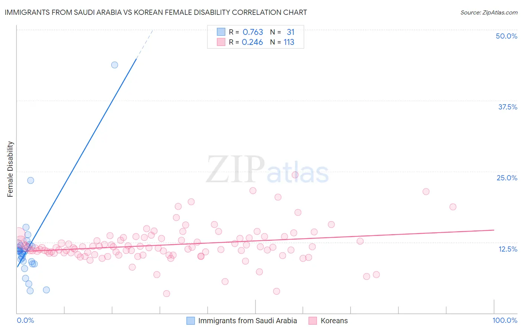Select the Koreans legend label

coord(334,321)
